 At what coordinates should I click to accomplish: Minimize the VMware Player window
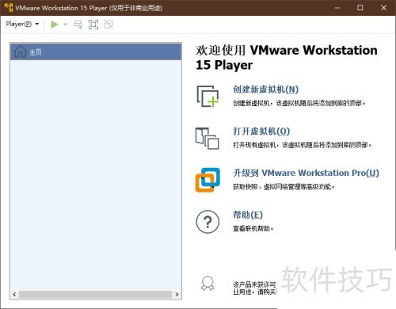pyautogui.click(x=337, y=8)
